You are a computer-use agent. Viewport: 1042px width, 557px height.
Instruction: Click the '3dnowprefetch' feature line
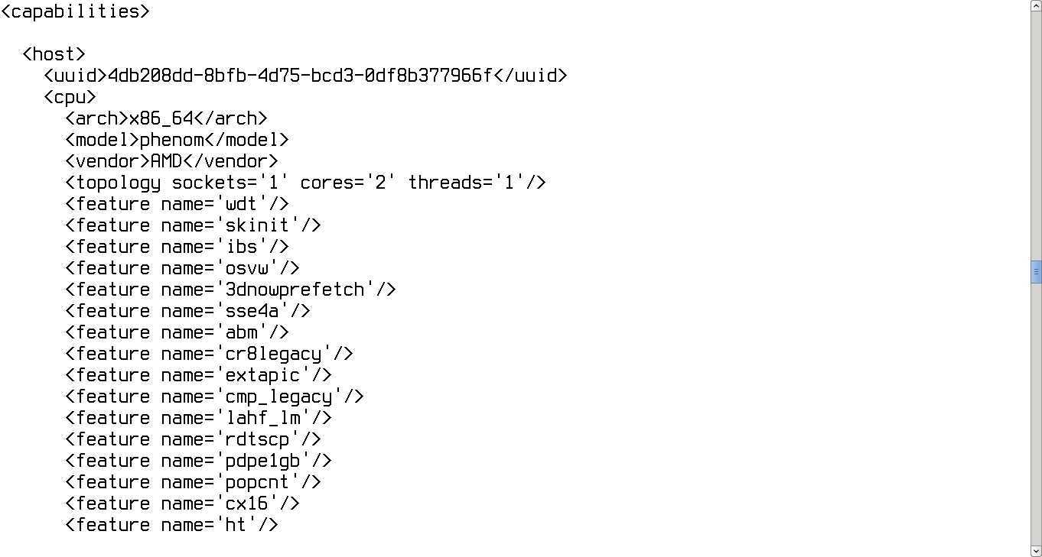coord(230,290)
